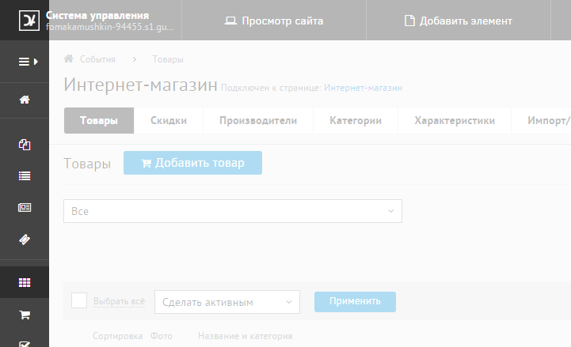This screenshot has width=571, height=347.
Task: Go to События breadcrumb link
Action: coord(97,59)
